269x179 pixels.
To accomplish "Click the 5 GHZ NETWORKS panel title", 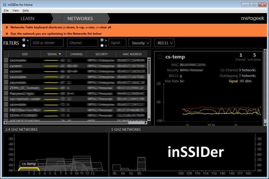I will coord(126,129).
